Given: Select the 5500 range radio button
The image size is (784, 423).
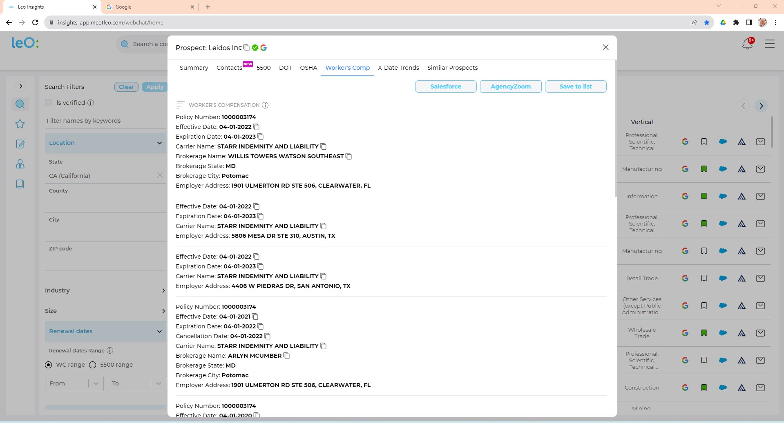Looking at the screenshot, I should [x=93, y=365].
